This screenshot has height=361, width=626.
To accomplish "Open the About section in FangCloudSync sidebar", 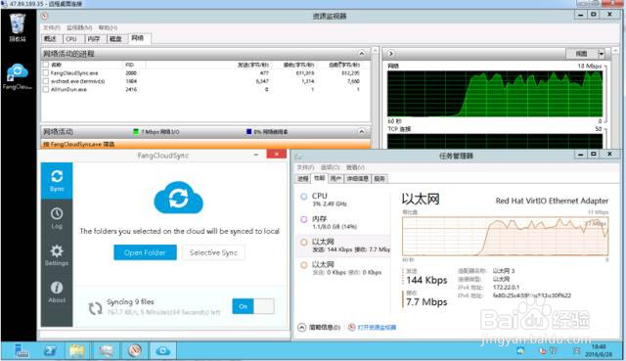I will point(57,292).
